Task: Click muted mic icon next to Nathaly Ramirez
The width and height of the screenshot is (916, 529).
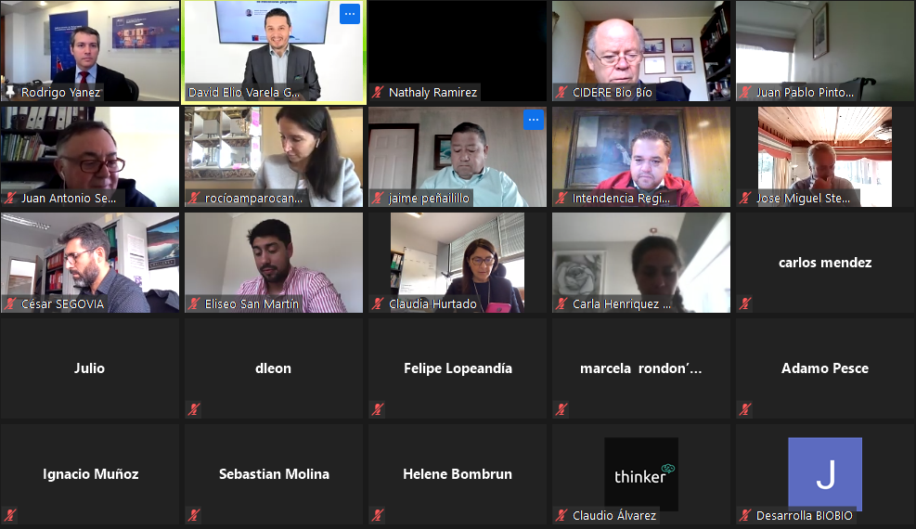Action: point(378,92)
